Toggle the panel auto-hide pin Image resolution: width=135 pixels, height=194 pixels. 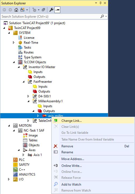click(100, 3)
